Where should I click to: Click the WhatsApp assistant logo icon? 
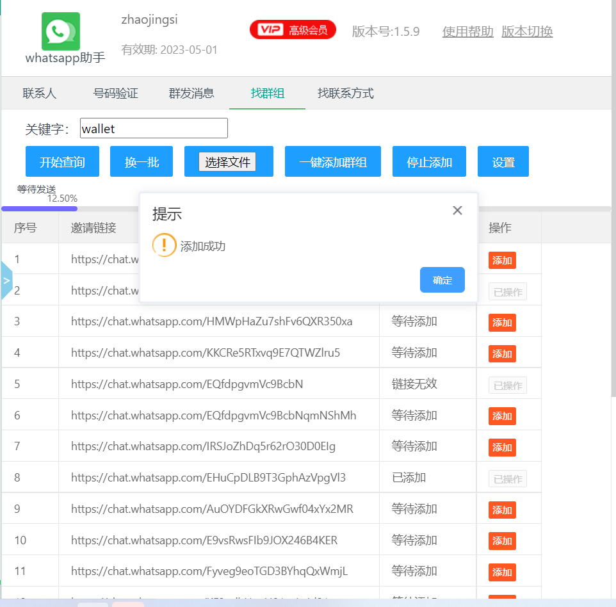[x=61, y=31]
